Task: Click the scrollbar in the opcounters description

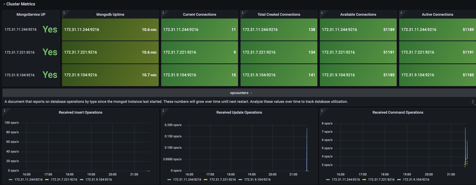Action: click(473, 102)
